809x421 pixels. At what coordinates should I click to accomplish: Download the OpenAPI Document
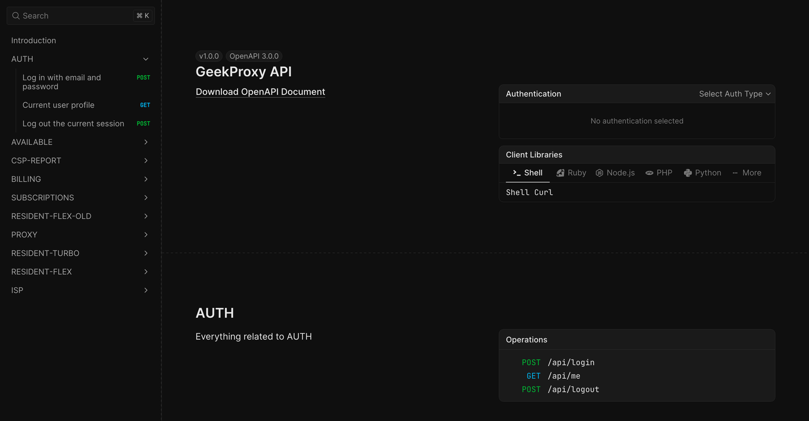[261, 92]
